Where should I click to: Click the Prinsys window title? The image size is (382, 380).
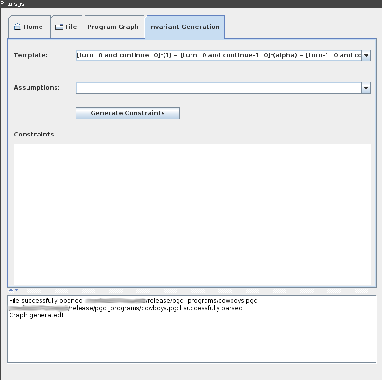13,4
